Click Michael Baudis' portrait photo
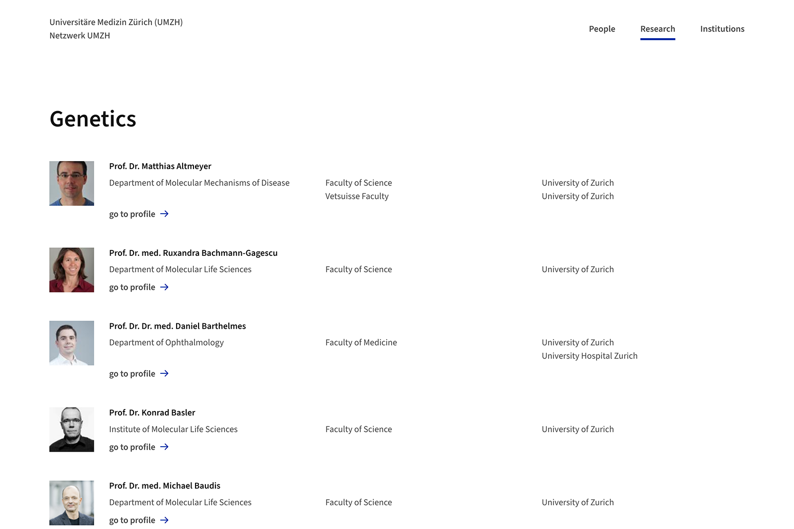The width and height of the screenshot is (794, 529). 71,503
